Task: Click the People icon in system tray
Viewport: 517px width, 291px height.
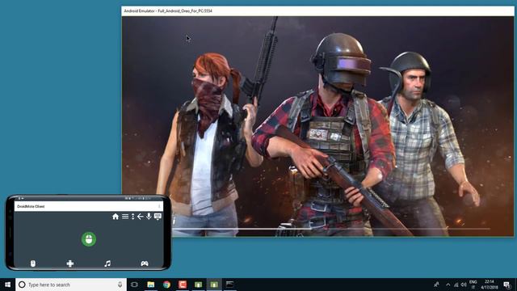Action: [436, 285]
